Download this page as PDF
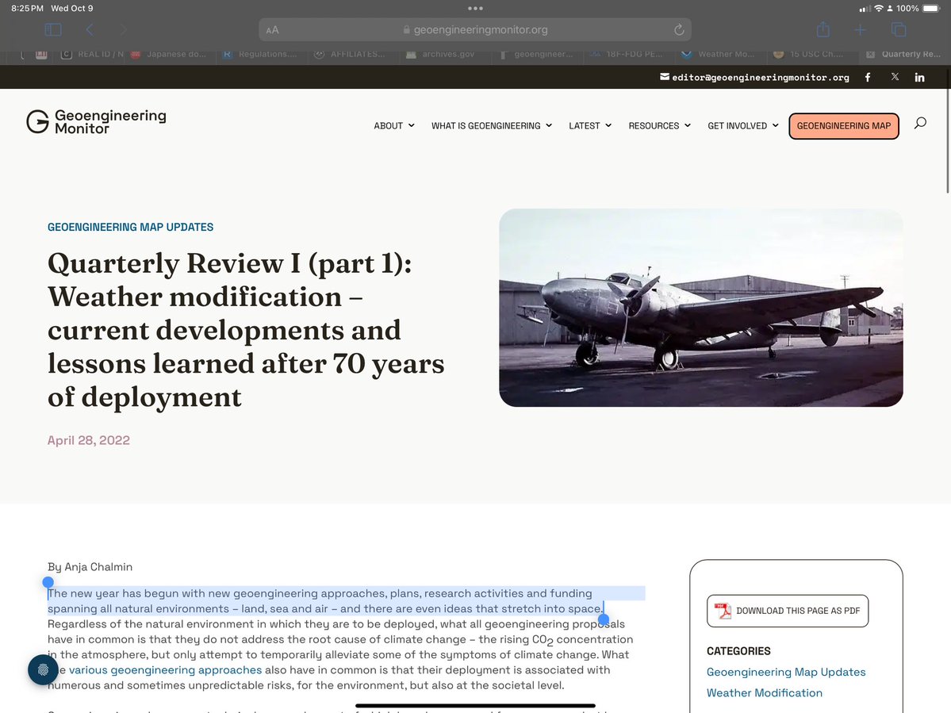Image resolution: width=951 pixels, height=713 pixels. click(788, 611)
